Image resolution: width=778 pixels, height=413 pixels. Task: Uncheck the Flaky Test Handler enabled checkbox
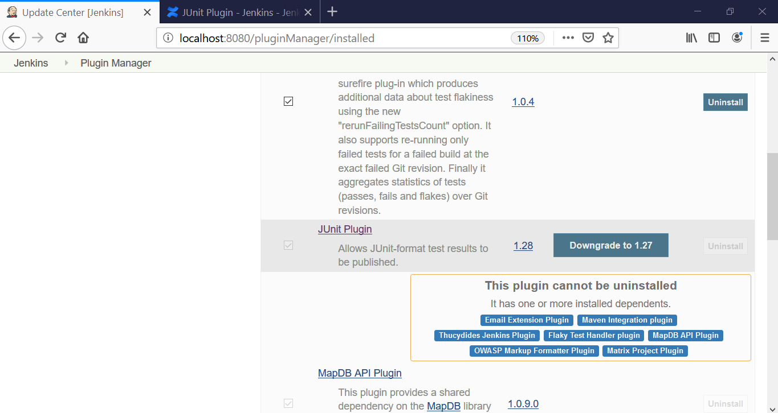click(288, 102)
